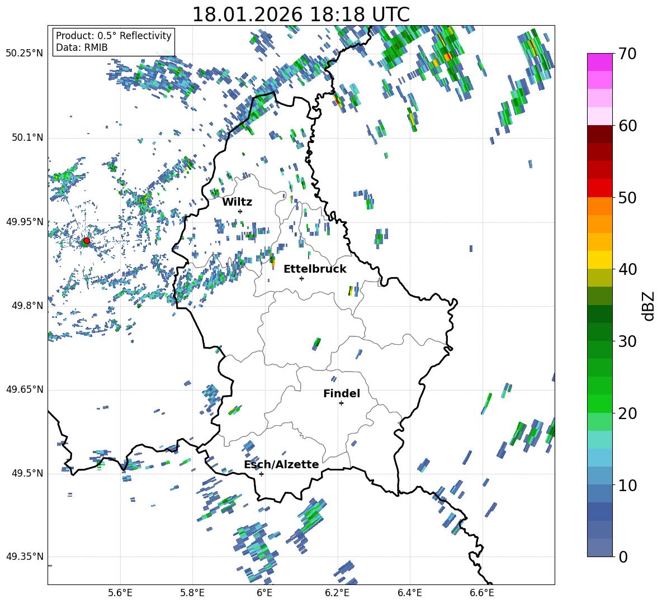This screenshot has width=662, height=604.
Task: Click the 6.6°E longitude label
Action: pos(482,593)
